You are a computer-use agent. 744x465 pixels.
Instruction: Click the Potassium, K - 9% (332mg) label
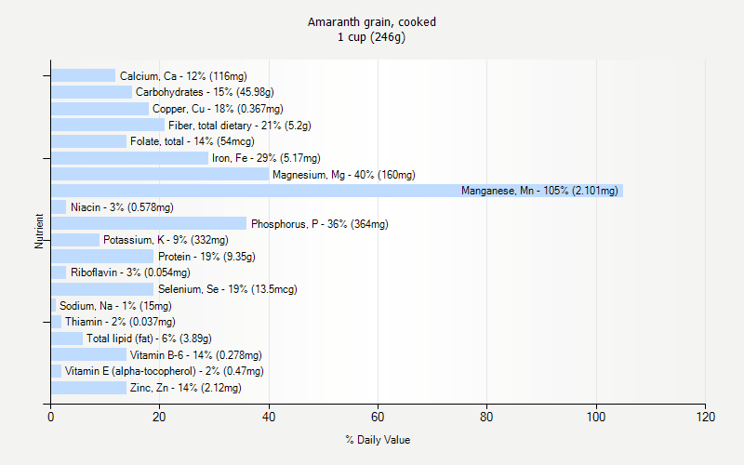click(x=166, y=240)
